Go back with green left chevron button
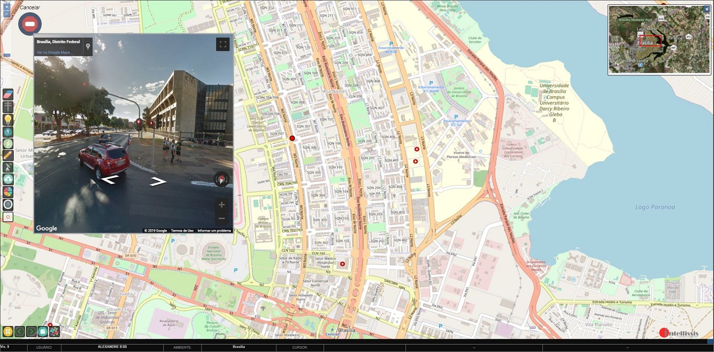 click(20, 332)
